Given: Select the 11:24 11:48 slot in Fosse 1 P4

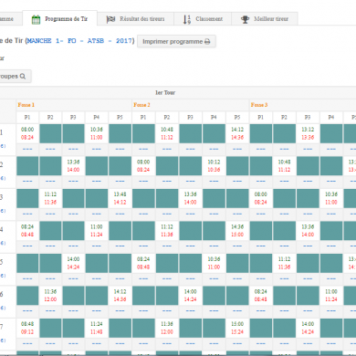Looking at the screenshot, I should 97,328.
